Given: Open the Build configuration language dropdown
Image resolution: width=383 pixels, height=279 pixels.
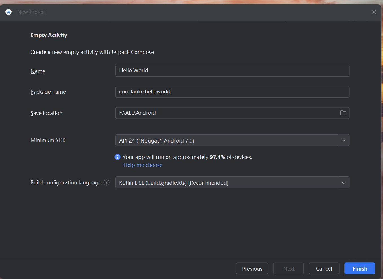Looking at the screenshot, I should 232,182.
